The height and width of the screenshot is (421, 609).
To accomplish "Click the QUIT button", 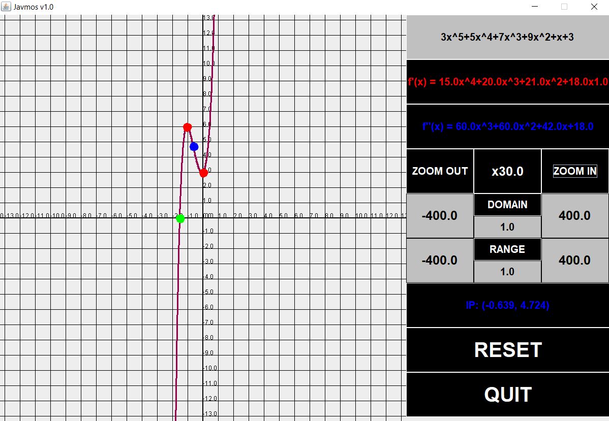I will 508,395.
